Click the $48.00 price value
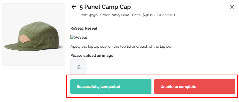Screen dimensions: 239x102 [149, 15]
